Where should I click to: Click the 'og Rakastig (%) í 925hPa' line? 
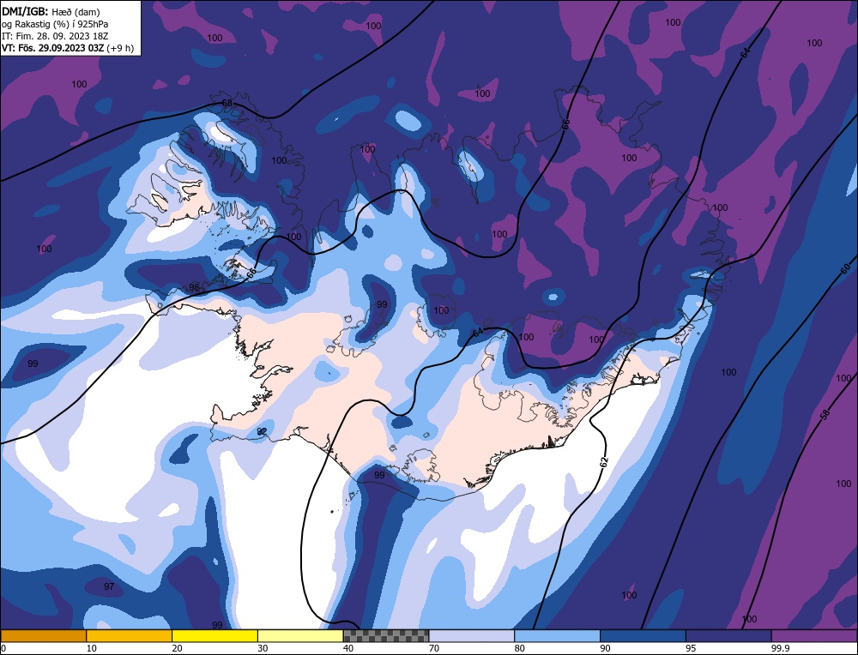coord(55,24)
